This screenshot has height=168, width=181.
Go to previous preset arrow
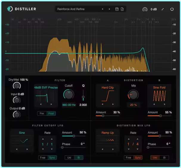click(x=102, y=9)
